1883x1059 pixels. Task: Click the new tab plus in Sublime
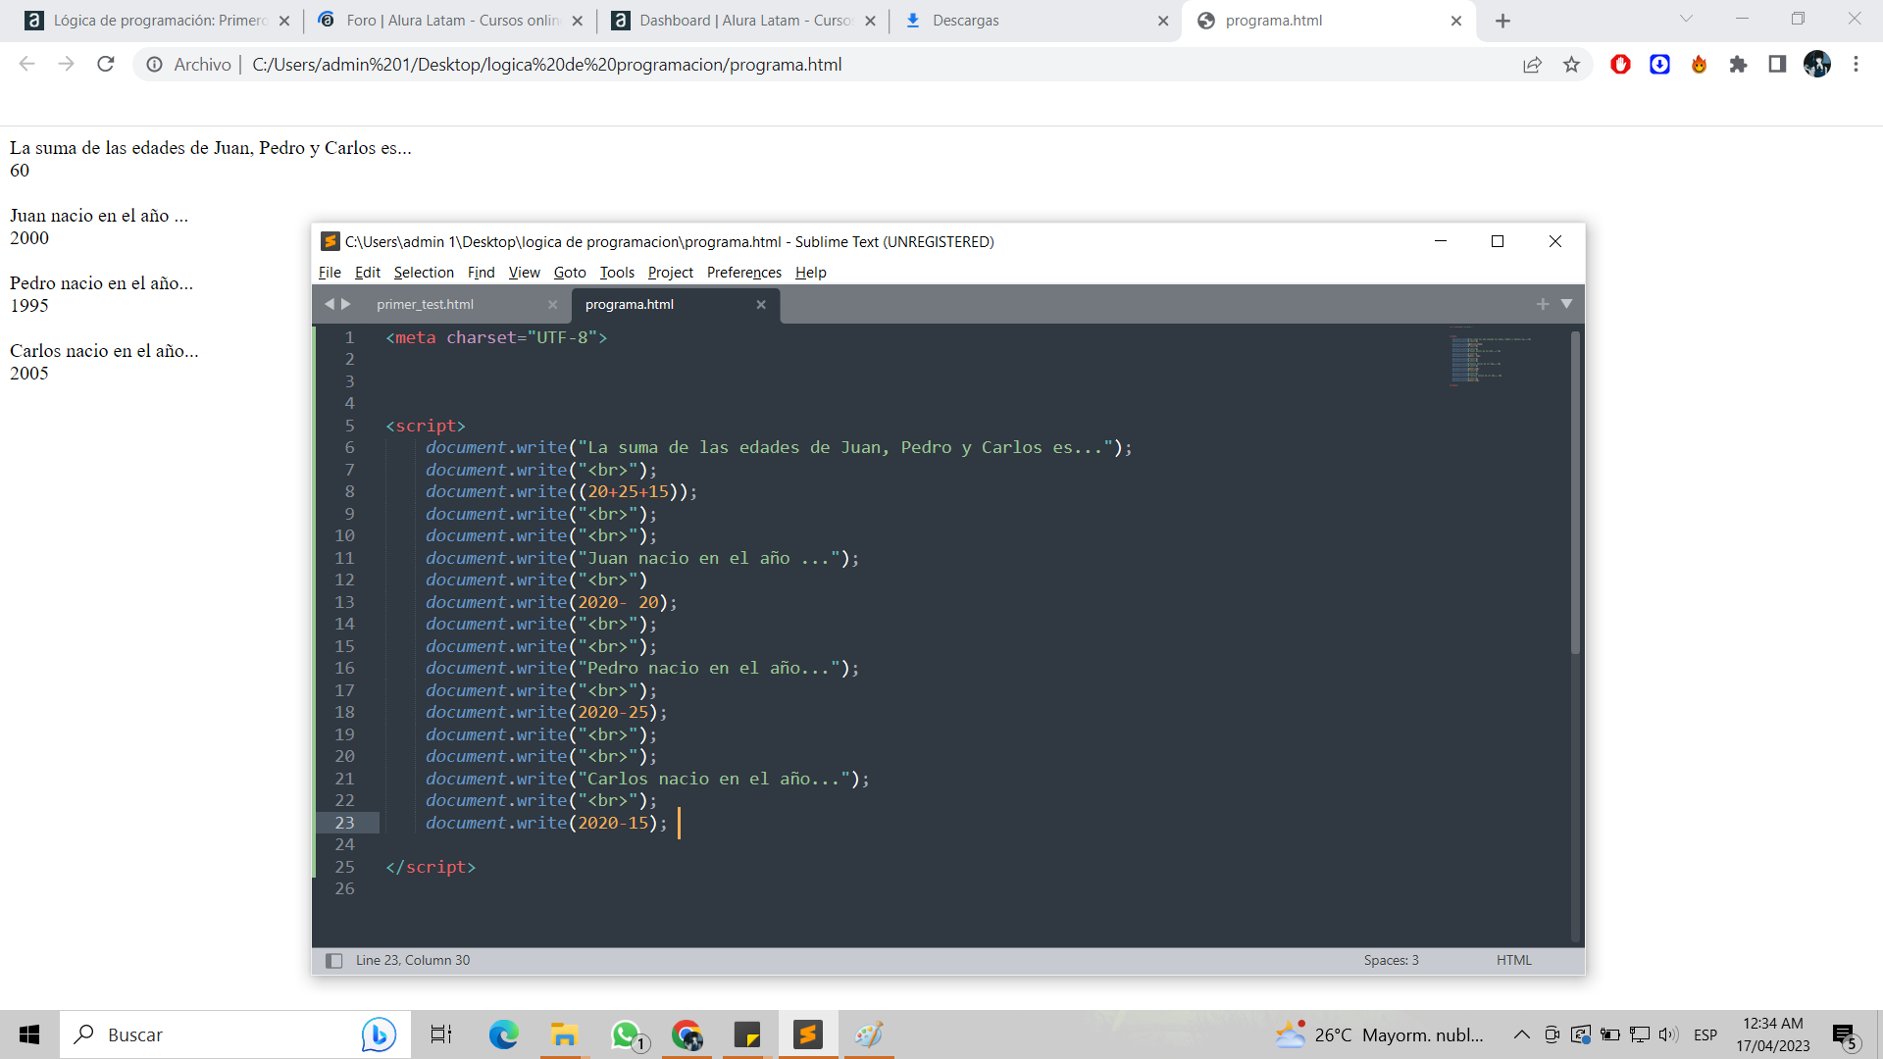coord(1543,304)
